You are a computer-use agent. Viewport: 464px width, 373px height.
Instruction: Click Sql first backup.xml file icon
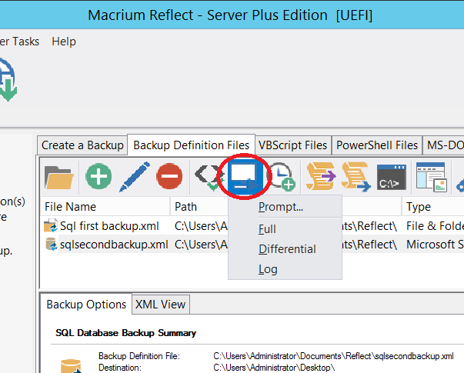tap(51, 226)
